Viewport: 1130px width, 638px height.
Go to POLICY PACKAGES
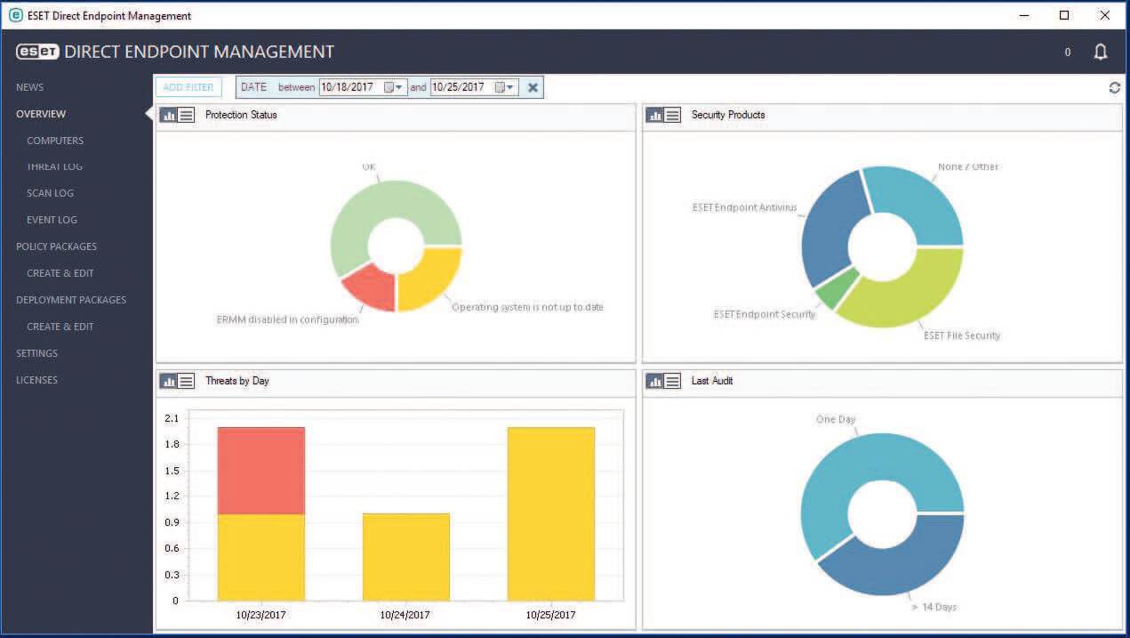(56, 246)
